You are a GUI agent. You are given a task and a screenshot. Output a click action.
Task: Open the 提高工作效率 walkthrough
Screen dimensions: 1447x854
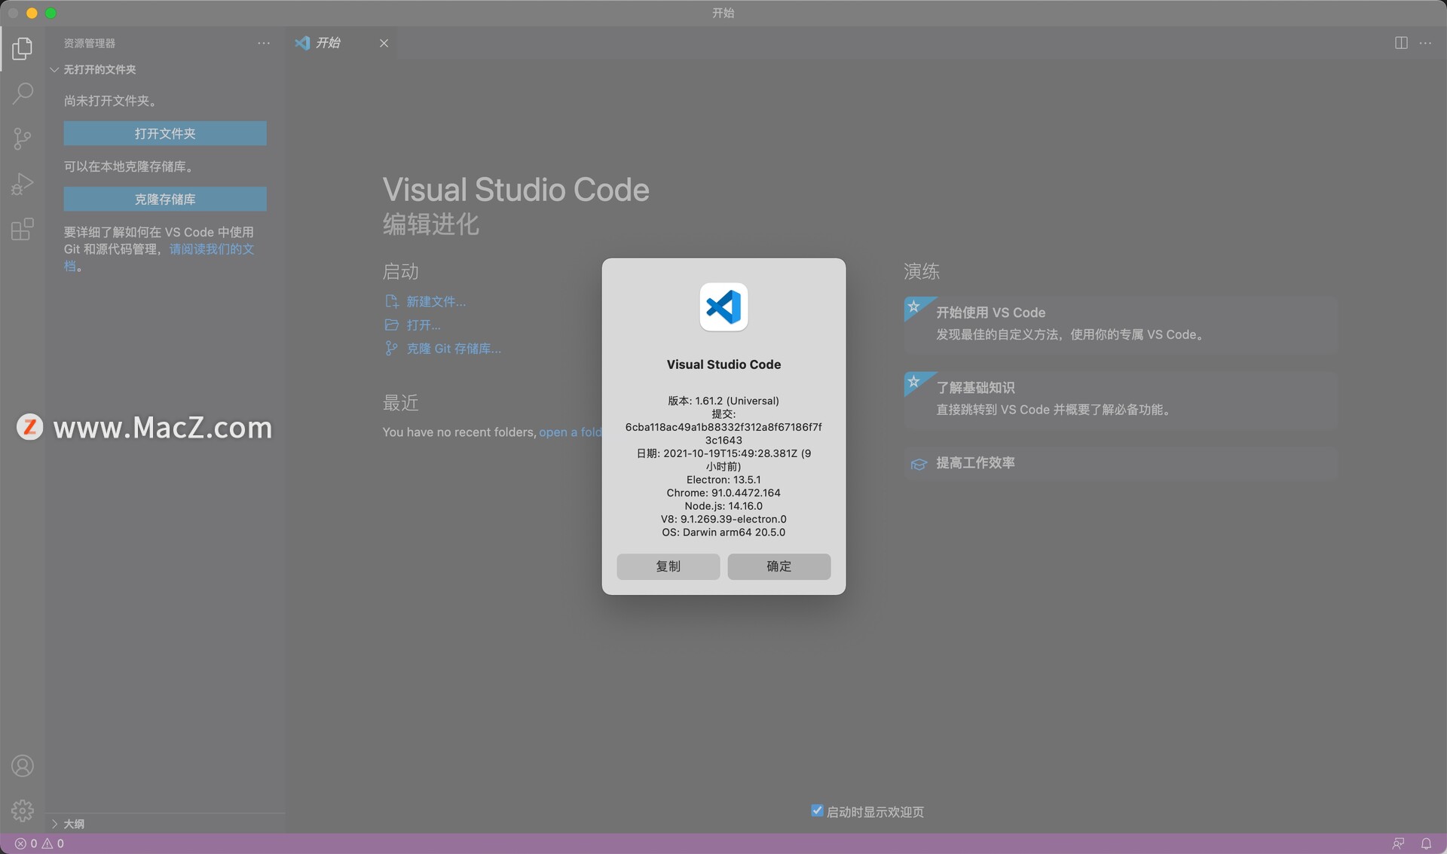1121,463
